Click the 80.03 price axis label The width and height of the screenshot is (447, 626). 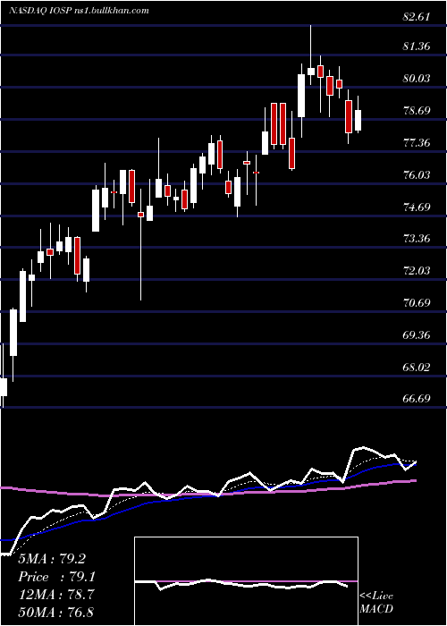(417, 79)
